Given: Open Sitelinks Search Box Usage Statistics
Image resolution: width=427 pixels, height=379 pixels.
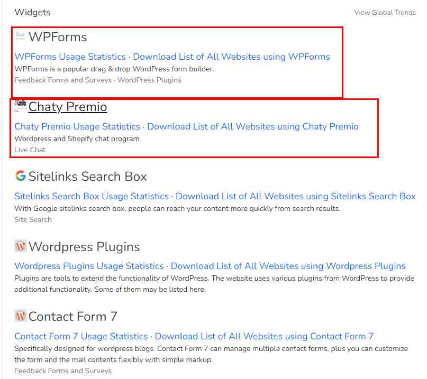Looking at the screenshot, I should (x=92, y=196).
